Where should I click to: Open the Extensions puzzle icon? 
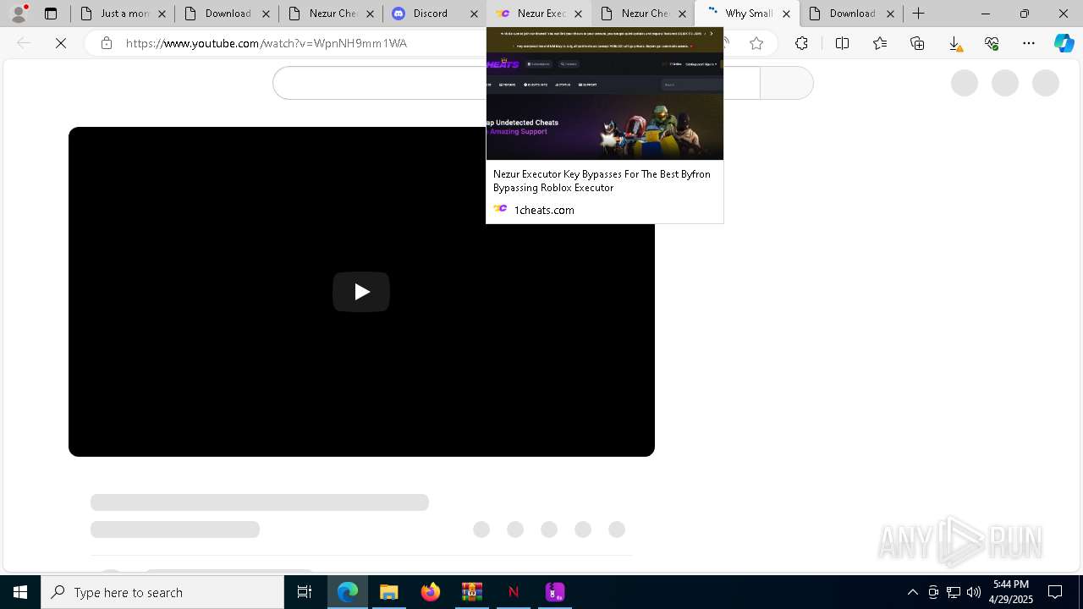(x=801, y=43)
